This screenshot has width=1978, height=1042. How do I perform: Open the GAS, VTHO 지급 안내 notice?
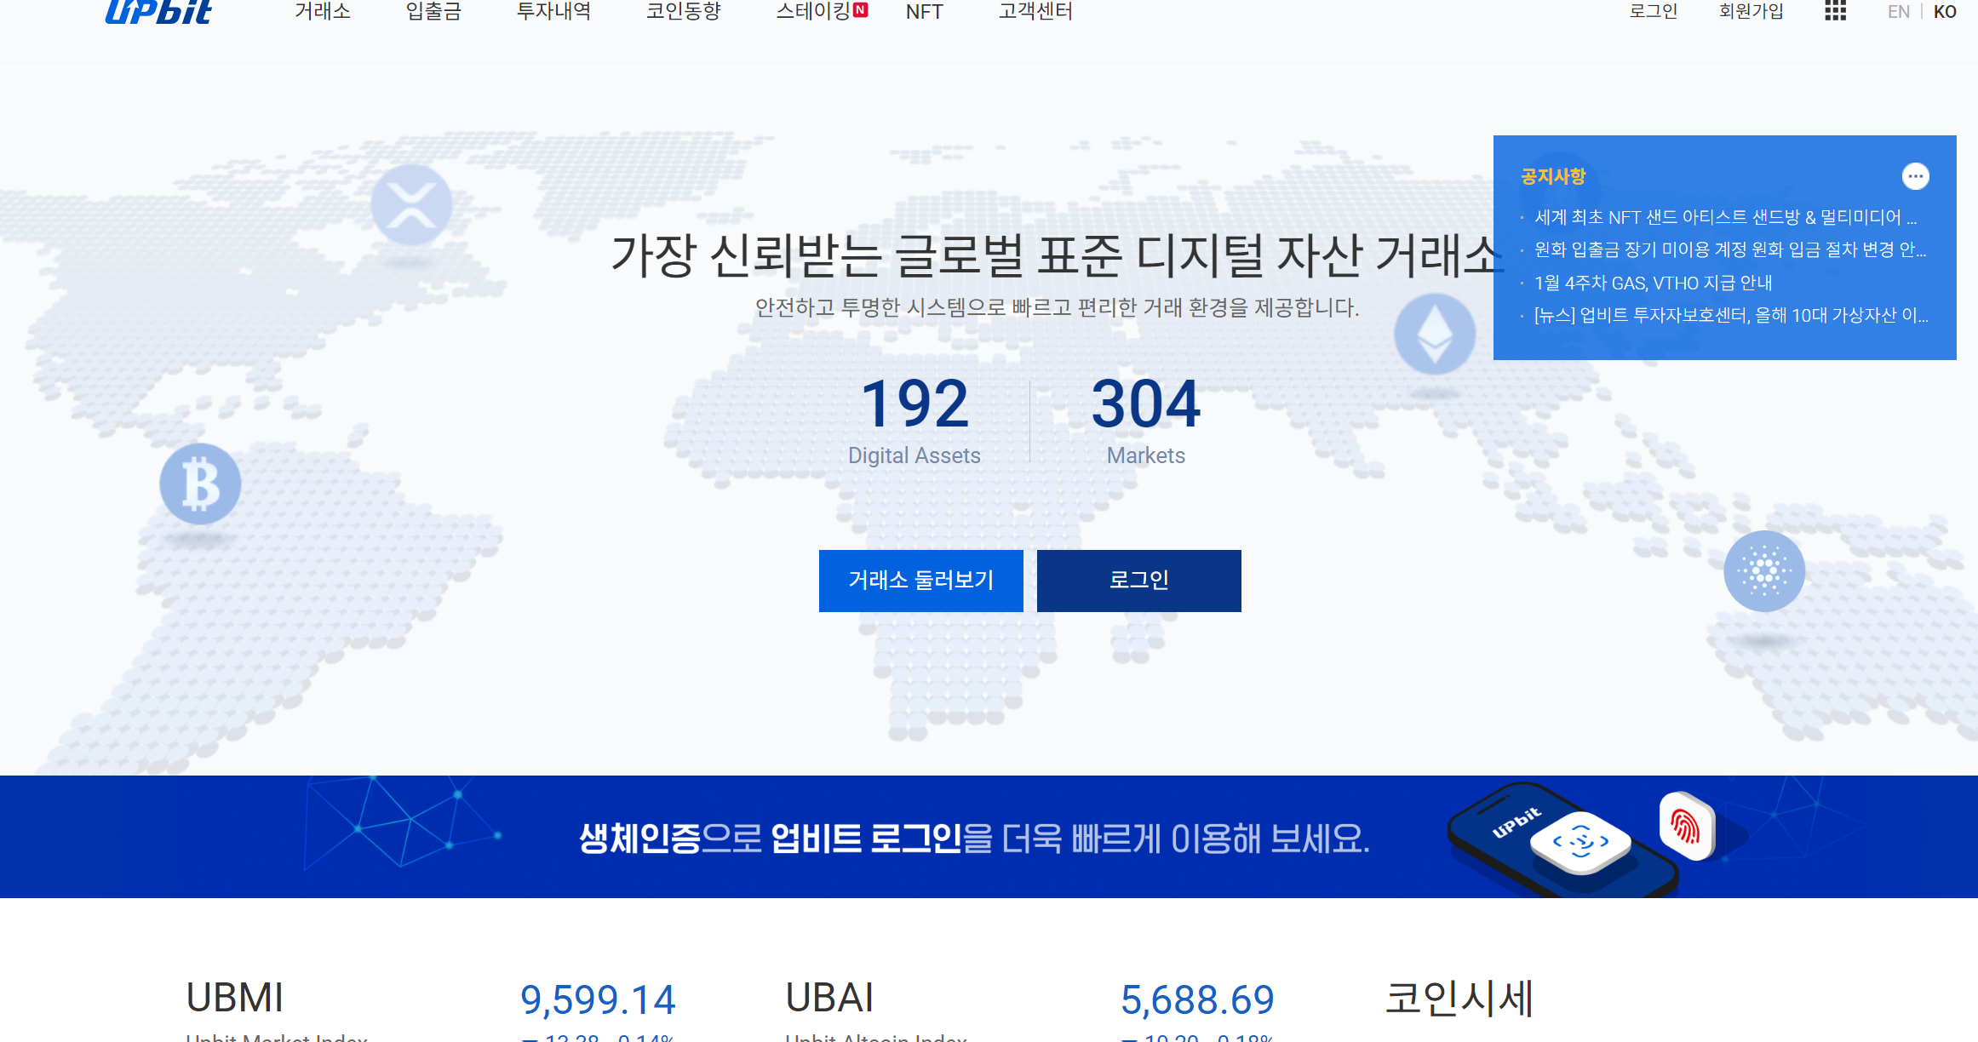tap(1652, 283)
